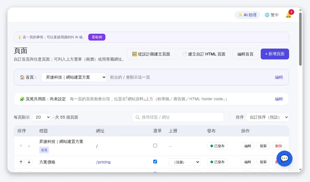Open the 每頁顯示 20 dropdown
Image resolution: width=310 pixels, height=182 pixels.
42,117
